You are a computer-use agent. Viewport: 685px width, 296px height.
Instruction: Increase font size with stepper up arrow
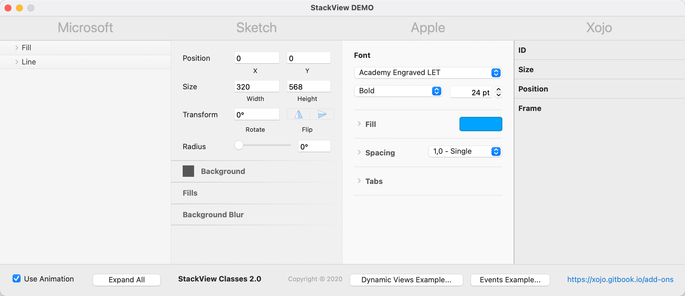[x=499, y=89]
